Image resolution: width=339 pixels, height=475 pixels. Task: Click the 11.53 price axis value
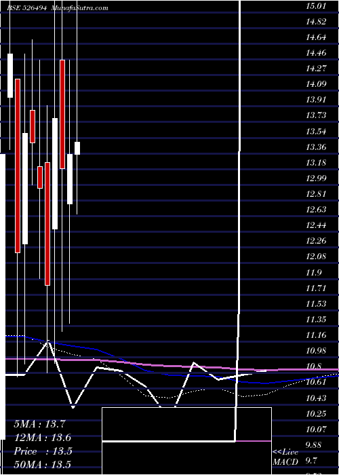[316, 303]
